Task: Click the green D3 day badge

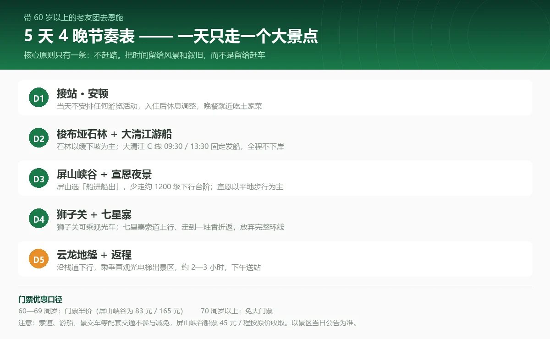Action: coord(39,178)
